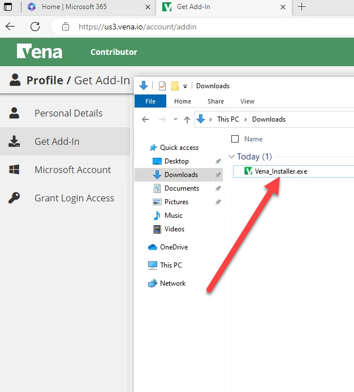Viewport: 354px width, 392px height.
Task: Open recent locations dropdown in Explorer
Action: click(175, 119)
